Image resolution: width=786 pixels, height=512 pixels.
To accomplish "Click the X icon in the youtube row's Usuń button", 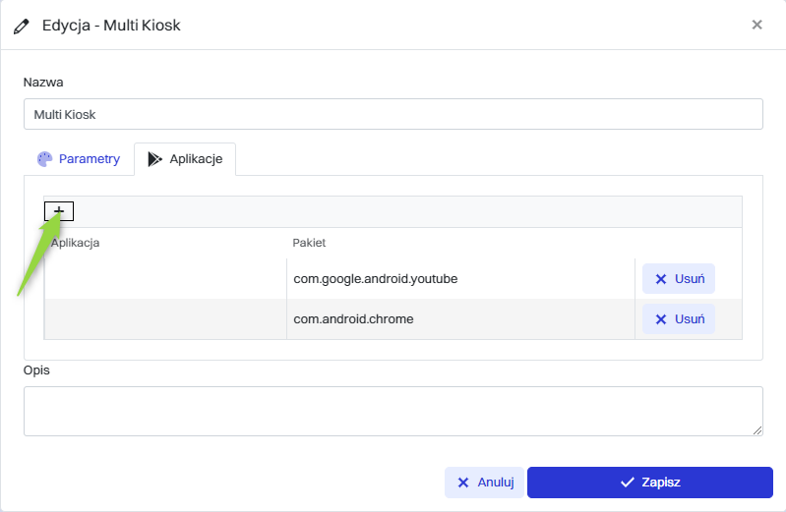I will 661,279.
